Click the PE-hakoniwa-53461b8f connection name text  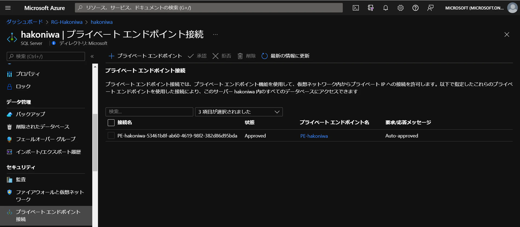click(177, 136)
